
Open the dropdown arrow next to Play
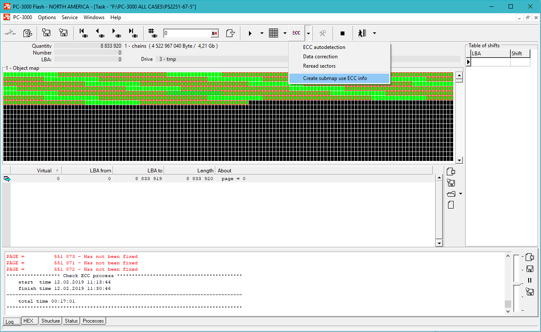click(262, 33)
